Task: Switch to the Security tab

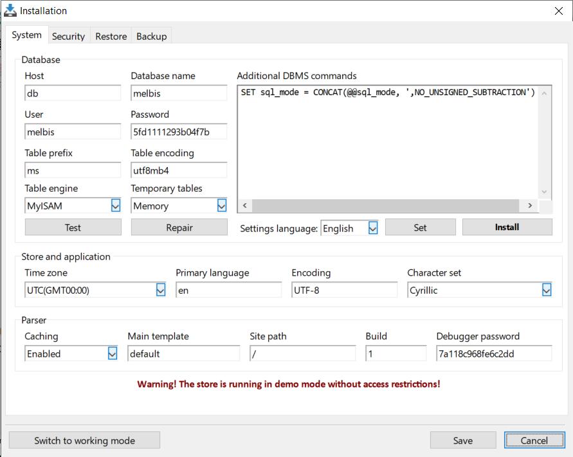Action: (68, 36)
